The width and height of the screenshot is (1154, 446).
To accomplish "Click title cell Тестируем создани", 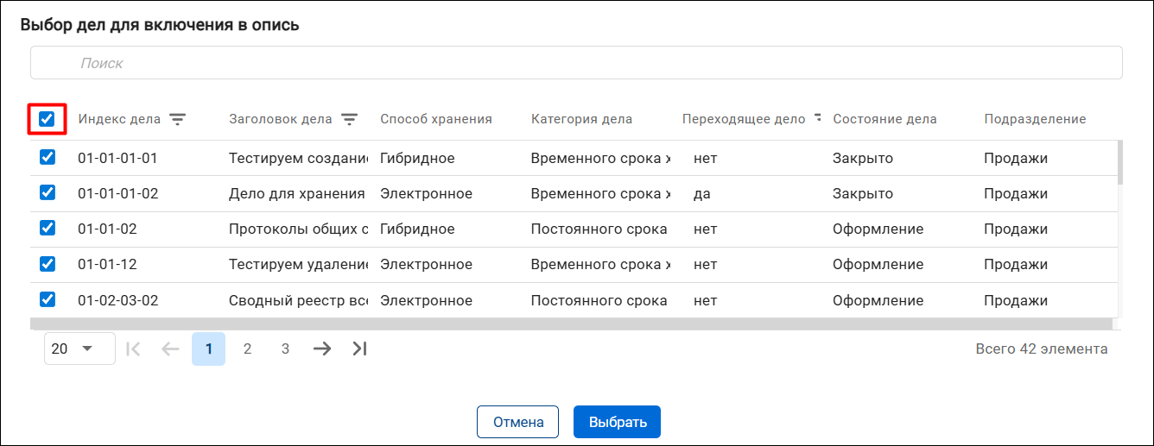I will point(299,158).
